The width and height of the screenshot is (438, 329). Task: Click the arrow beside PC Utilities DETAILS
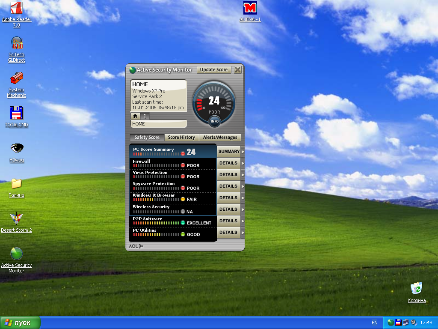tap(243, 233)
